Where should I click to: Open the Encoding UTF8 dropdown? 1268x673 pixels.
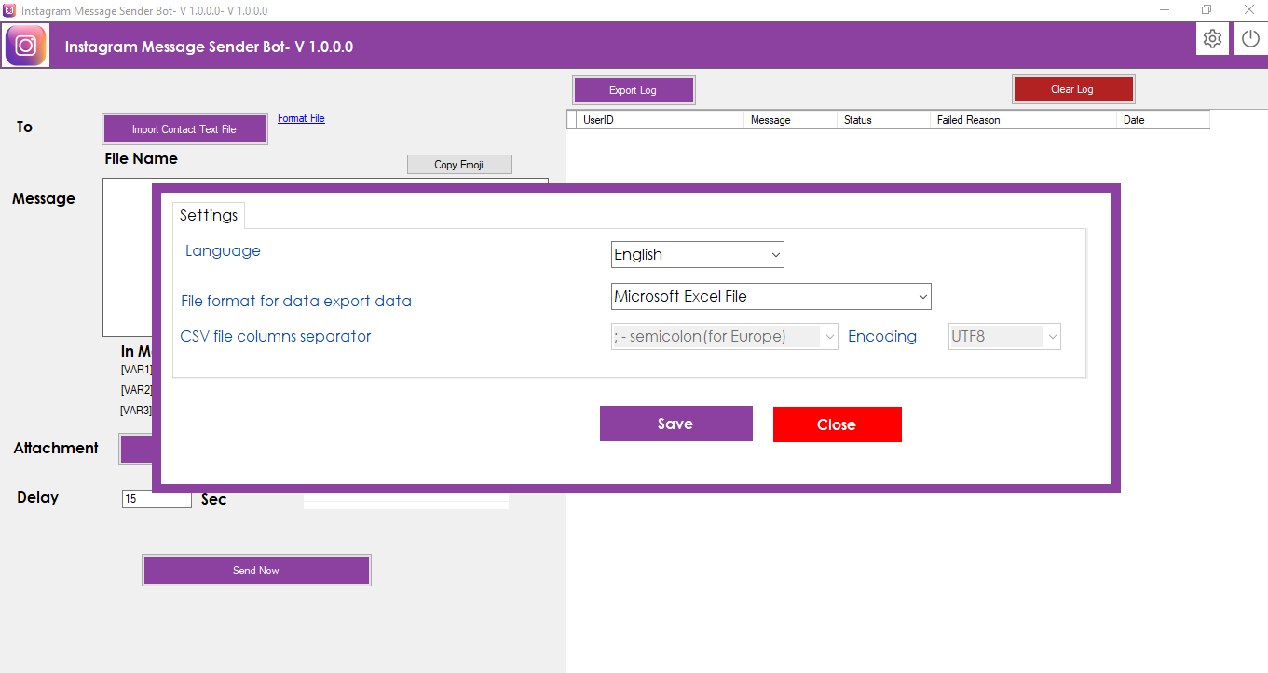1003,337
